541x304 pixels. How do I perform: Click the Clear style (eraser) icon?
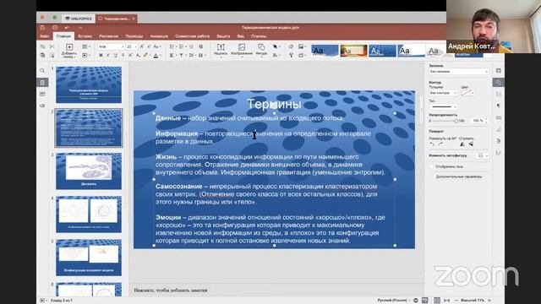(291, 46)
